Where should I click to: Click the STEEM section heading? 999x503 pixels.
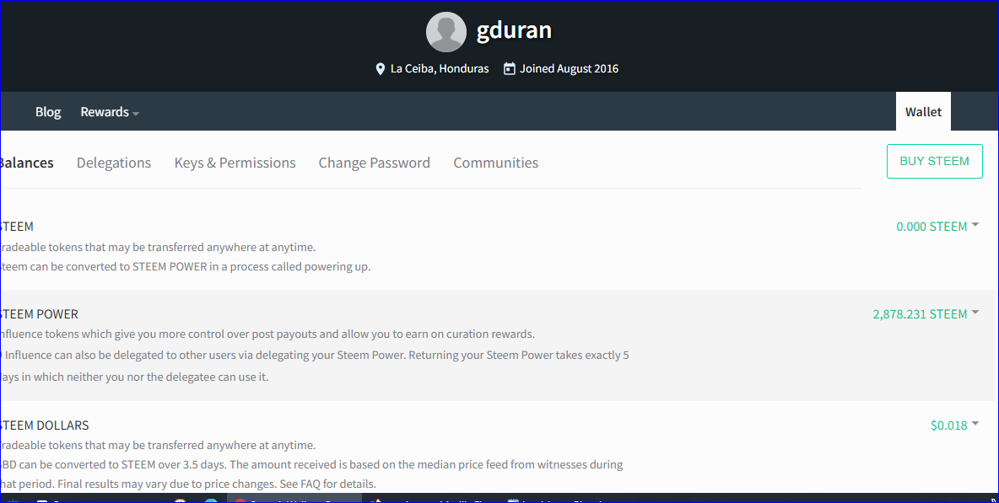click(17, 227)
